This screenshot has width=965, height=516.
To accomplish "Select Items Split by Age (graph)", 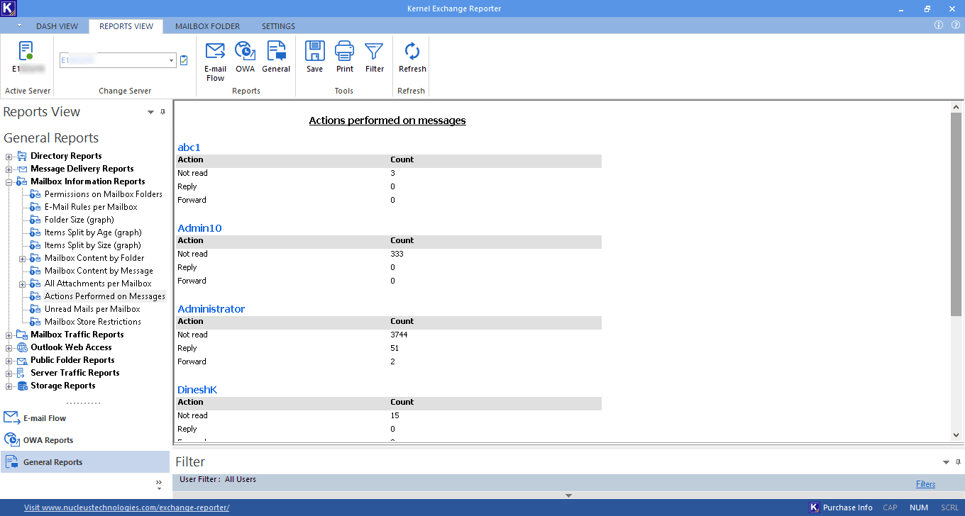I will point(93,232).
